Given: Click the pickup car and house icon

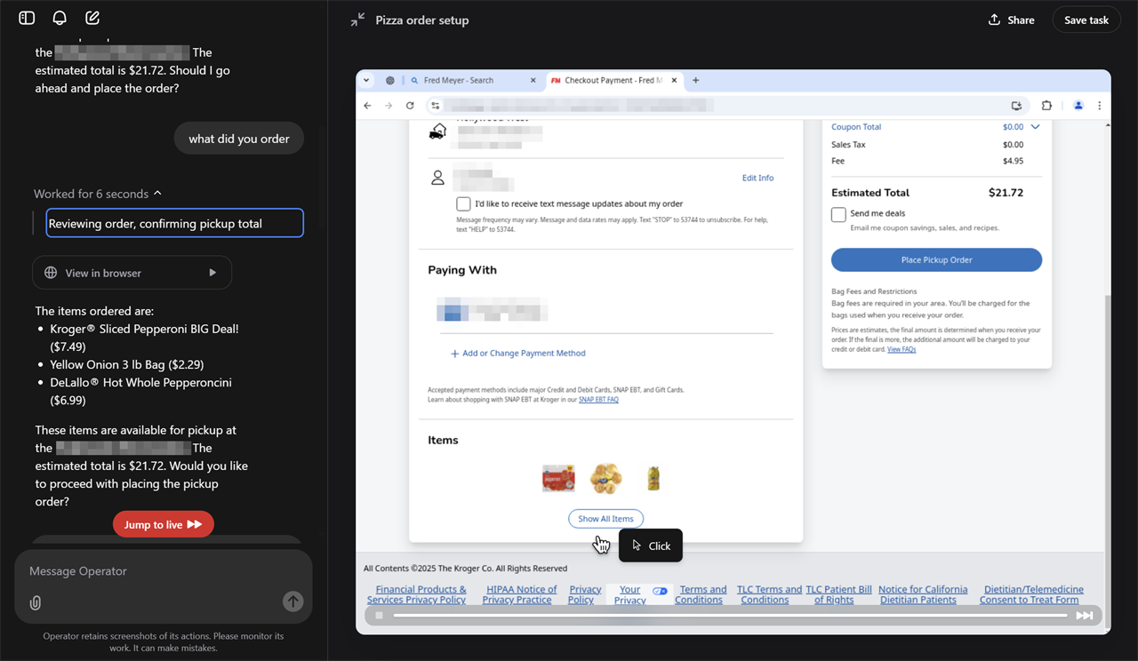Looking at the screenshot, I should (x=437, y=131).
